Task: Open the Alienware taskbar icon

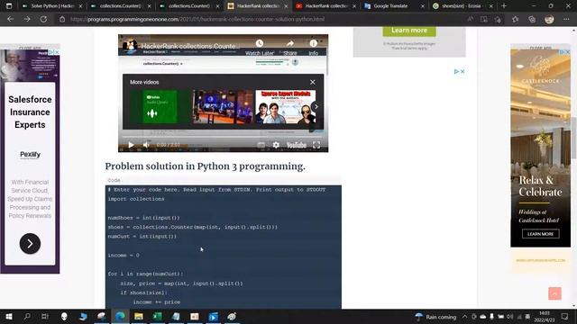Action: point(64,316)
